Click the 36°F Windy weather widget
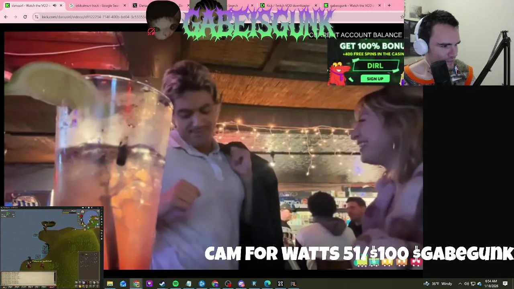 click(x=438, y=284)
